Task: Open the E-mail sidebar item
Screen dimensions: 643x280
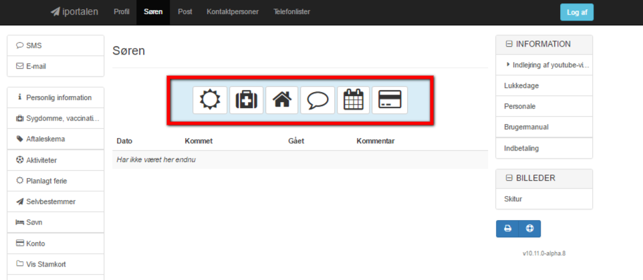Action: pos(55,66)
